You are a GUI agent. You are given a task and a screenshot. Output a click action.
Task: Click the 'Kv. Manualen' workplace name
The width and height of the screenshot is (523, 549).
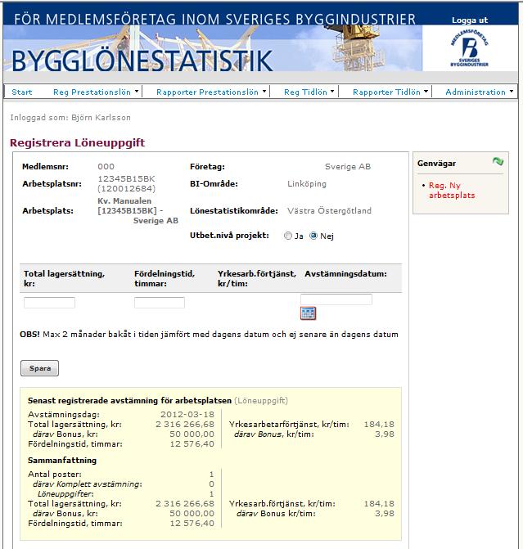(x=124, y=201)
